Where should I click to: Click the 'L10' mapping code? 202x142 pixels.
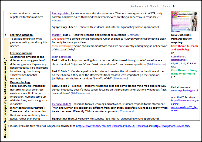point(173,77)
